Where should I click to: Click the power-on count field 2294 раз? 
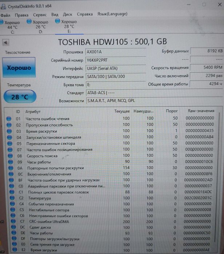pyautogui.click(x=207, y=75)
